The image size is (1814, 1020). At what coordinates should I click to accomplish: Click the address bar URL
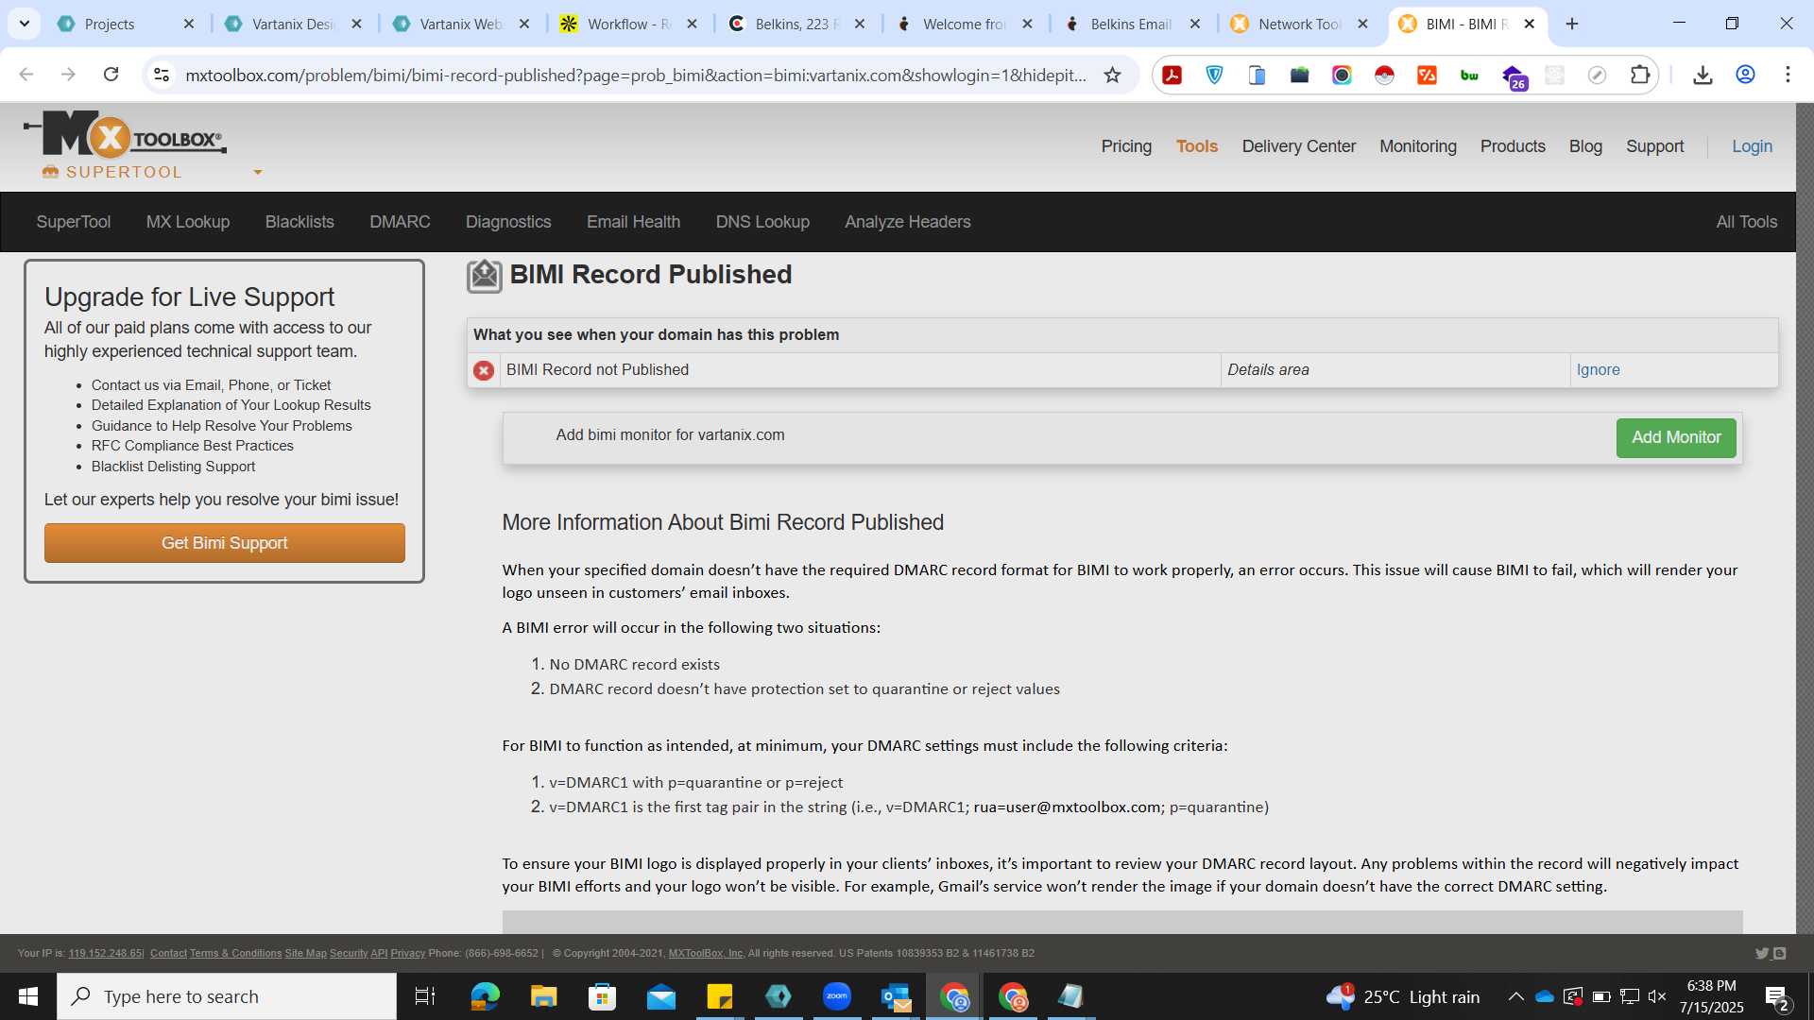coord(635,75)
